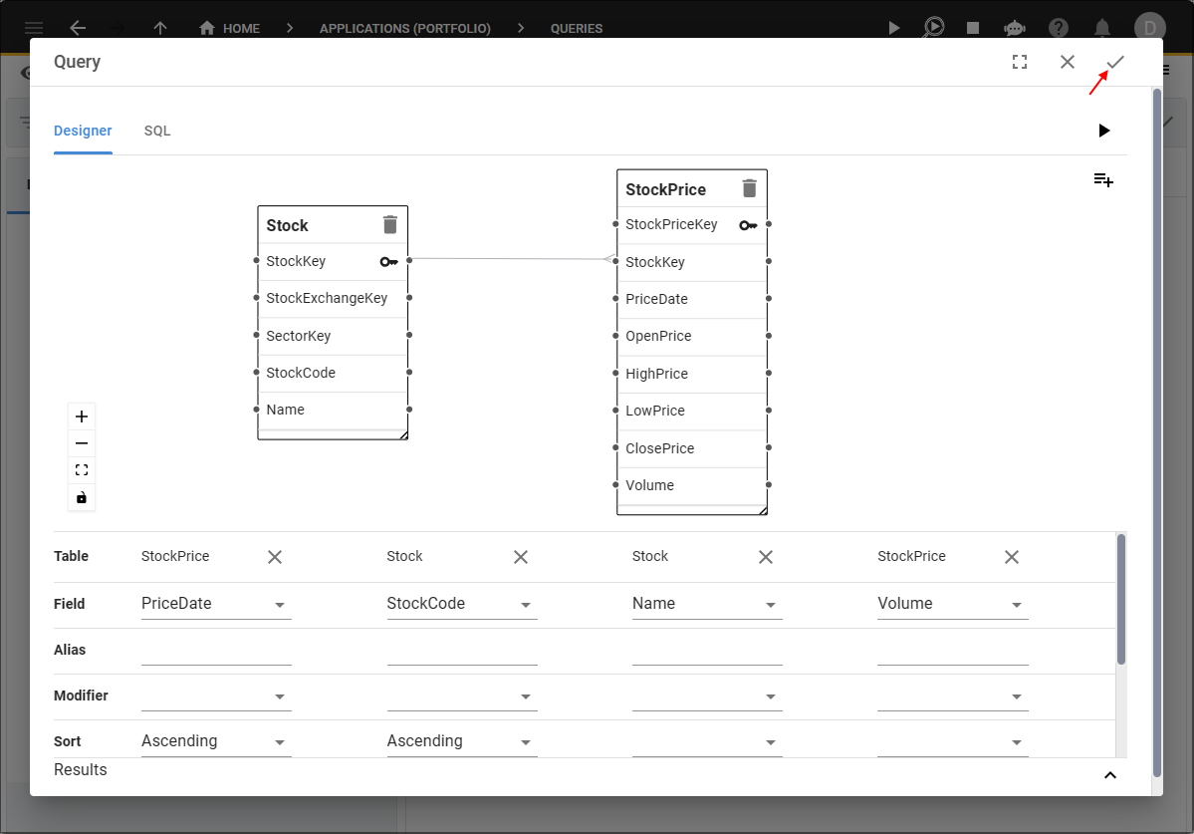The image size is (1194, 834).
Task: Remove the Stock Name column
Action: coord(766,558)
